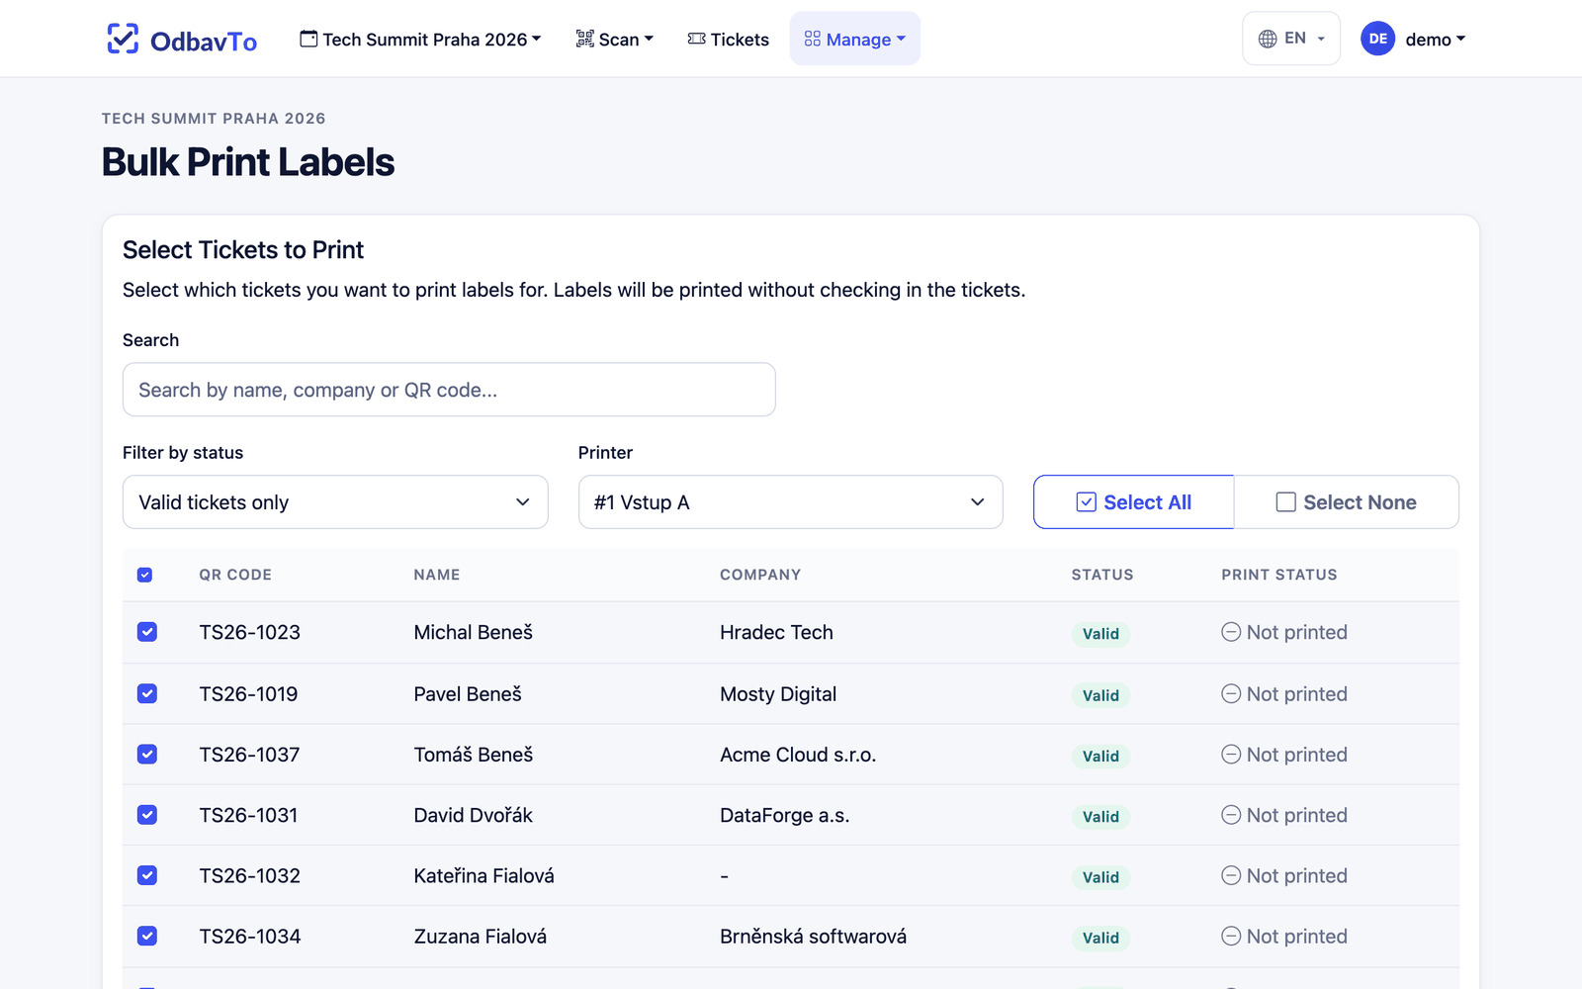Open the EN language selector

point(1291,39)
